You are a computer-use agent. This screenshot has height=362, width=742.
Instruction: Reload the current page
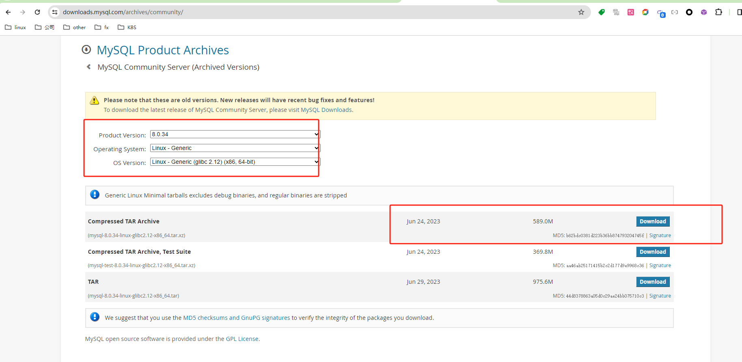(x=37, y=12)
